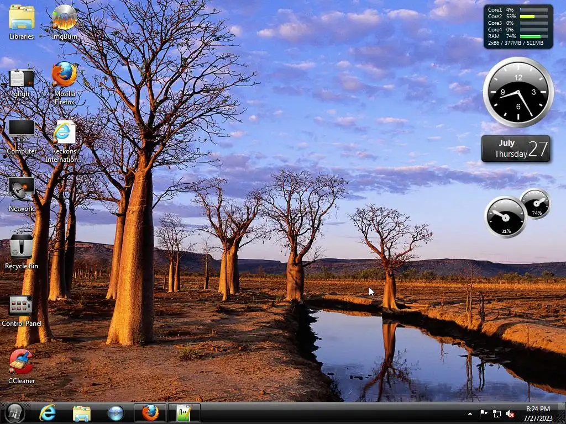Viewport: 566px width, 424px height.
Task: Open Windows Explorer from the taskbar
Action: (x=82, y=413)
